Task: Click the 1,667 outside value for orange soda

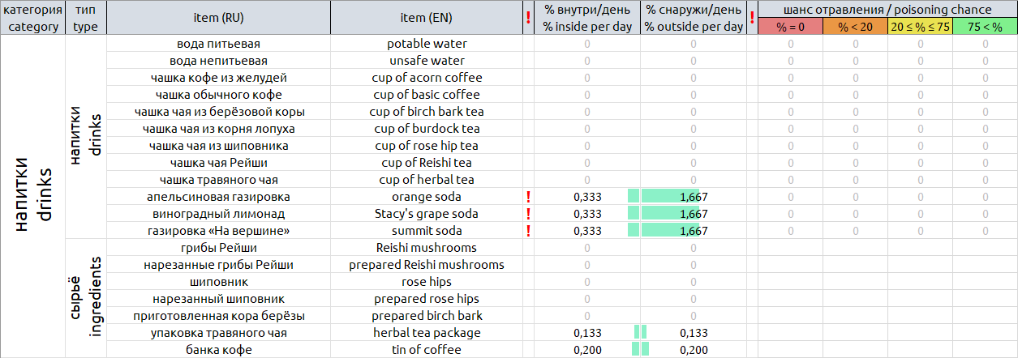Action: point(694,197)
